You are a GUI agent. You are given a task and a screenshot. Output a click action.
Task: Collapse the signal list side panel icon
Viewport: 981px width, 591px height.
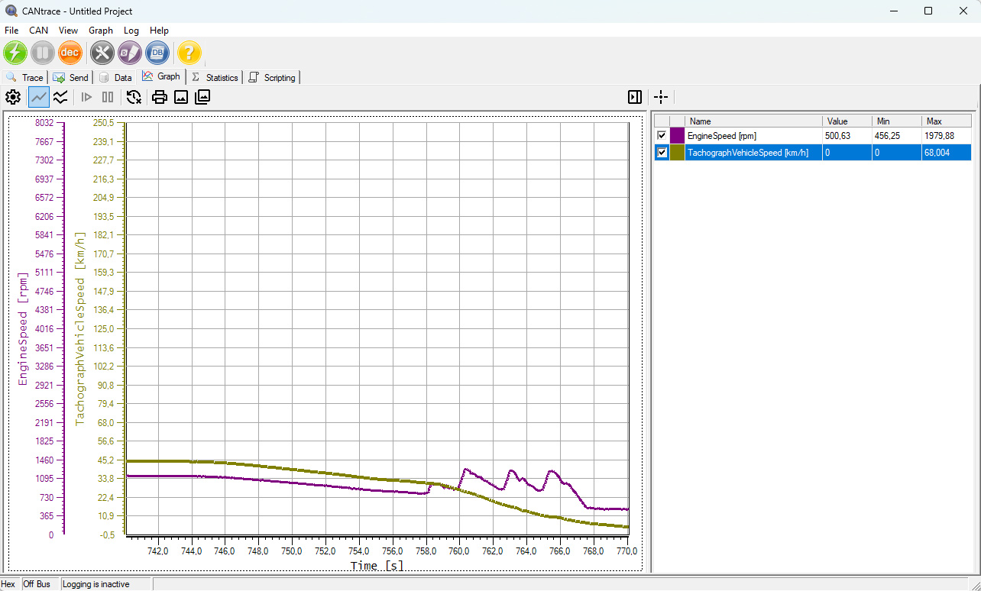pyautogui.click(x=635, y=97)
